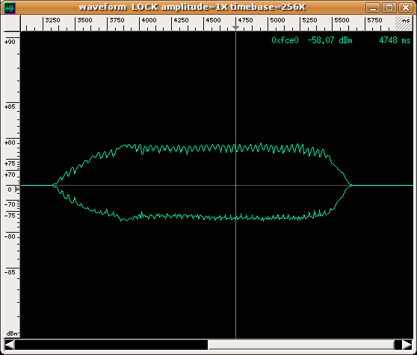Click the 5250 ms mark on time ruler
417x355 pixels.
click(x=309, y=20)
